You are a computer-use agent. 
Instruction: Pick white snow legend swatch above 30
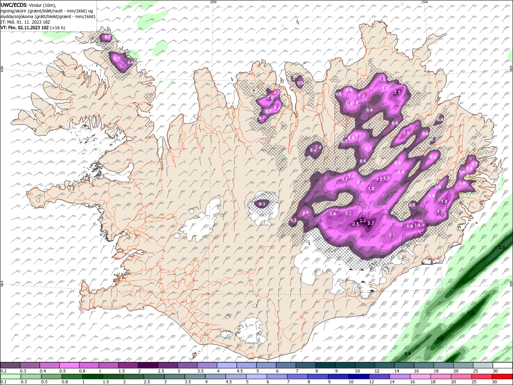pos(503,365)
